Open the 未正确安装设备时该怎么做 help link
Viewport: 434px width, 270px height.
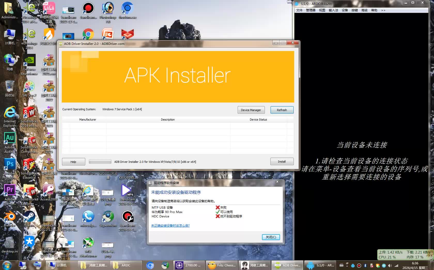(x=170, y=226)
